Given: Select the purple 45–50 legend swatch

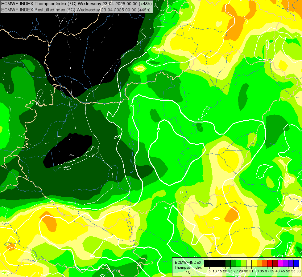Looking at the screenshot, I should [x=286, y=263].
